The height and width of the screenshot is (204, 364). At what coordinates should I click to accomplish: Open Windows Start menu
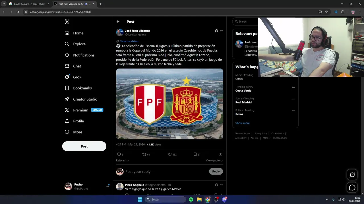point(140,199)
